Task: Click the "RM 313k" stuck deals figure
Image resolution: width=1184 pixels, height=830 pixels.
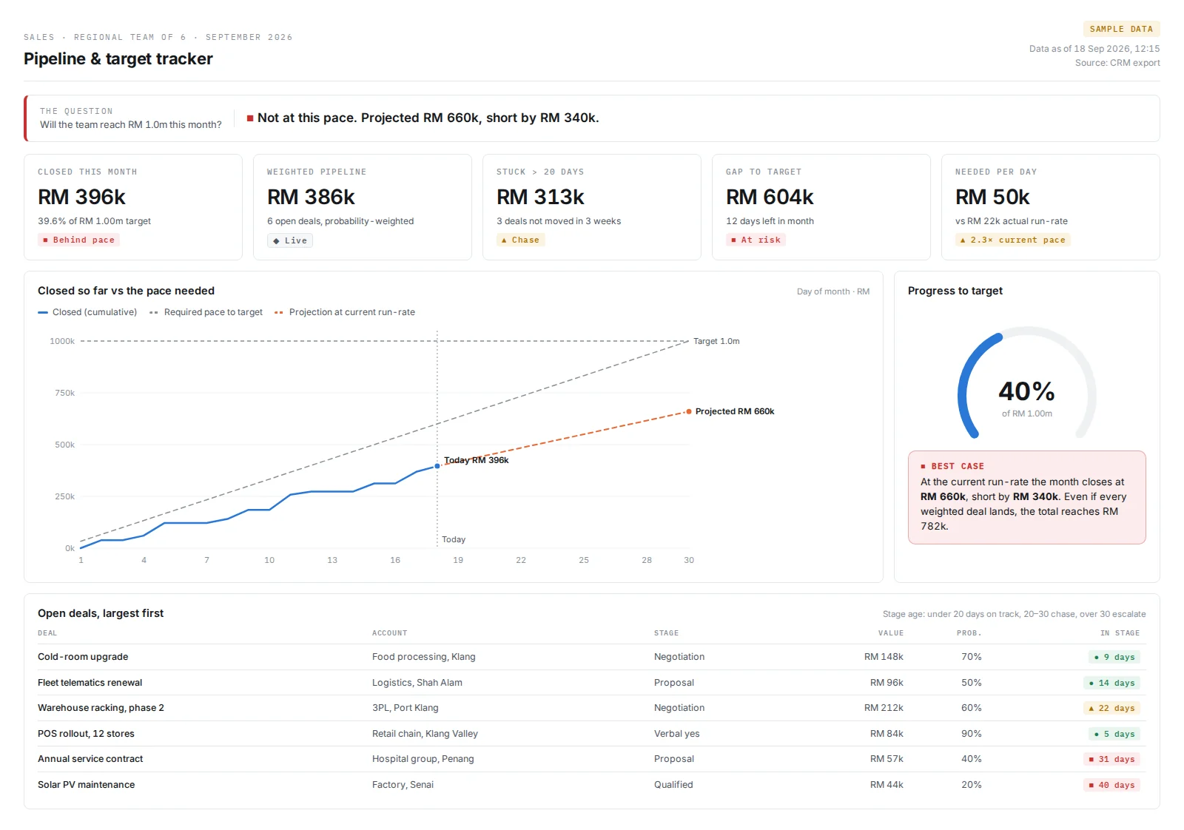Action: [x=541, y=197]
